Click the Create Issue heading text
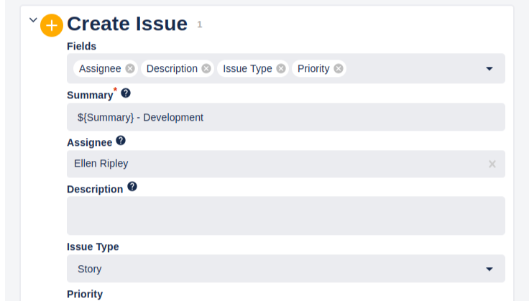 127,24
